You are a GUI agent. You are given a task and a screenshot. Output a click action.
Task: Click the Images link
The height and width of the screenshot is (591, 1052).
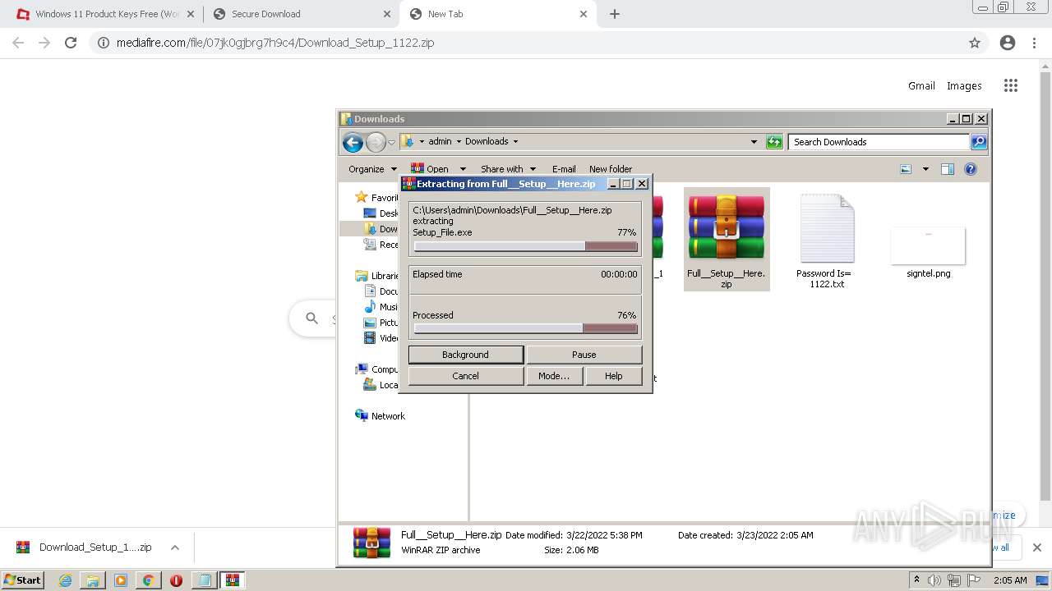coord(964,85)
